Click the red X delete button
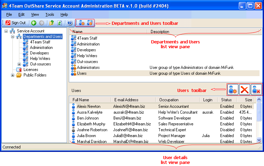This screenshot has width=264, height=166. click(x=244, y=90)
